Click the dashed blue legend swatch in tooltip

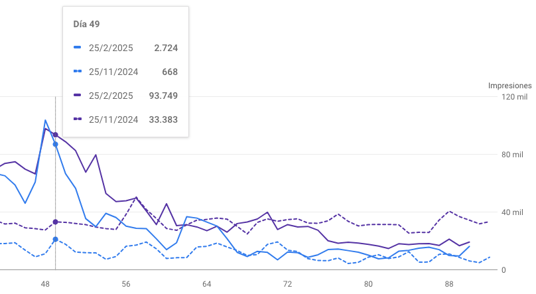tap(78, 72)
